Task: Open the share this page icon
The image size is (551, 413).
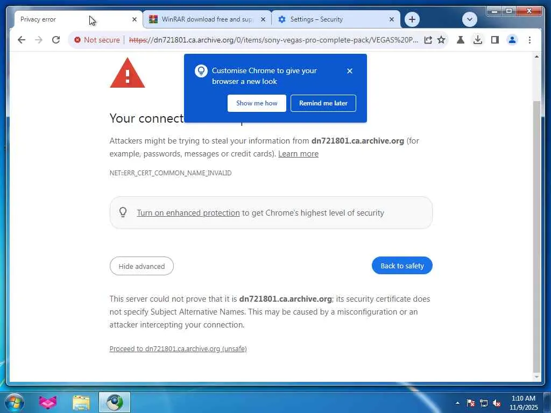Action: tap(428, 40)
